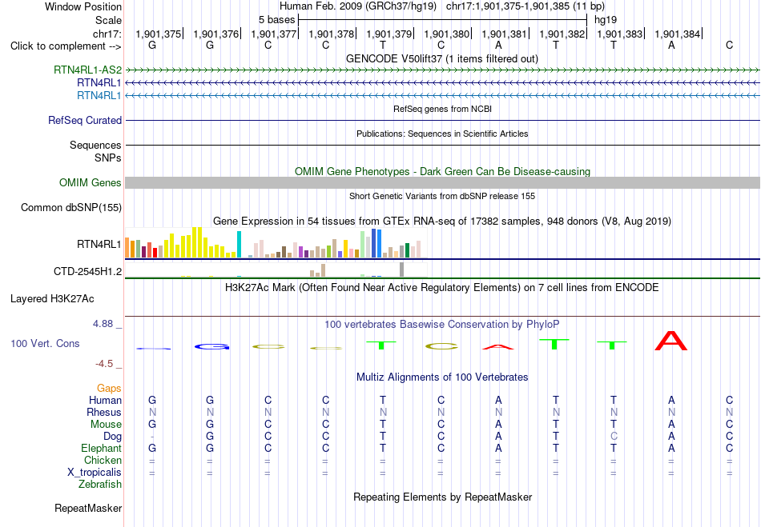Image resolution: width=761 pixels, height=527 pixels.
Task: Select the Mouse species label
Action: pos(106,425)
